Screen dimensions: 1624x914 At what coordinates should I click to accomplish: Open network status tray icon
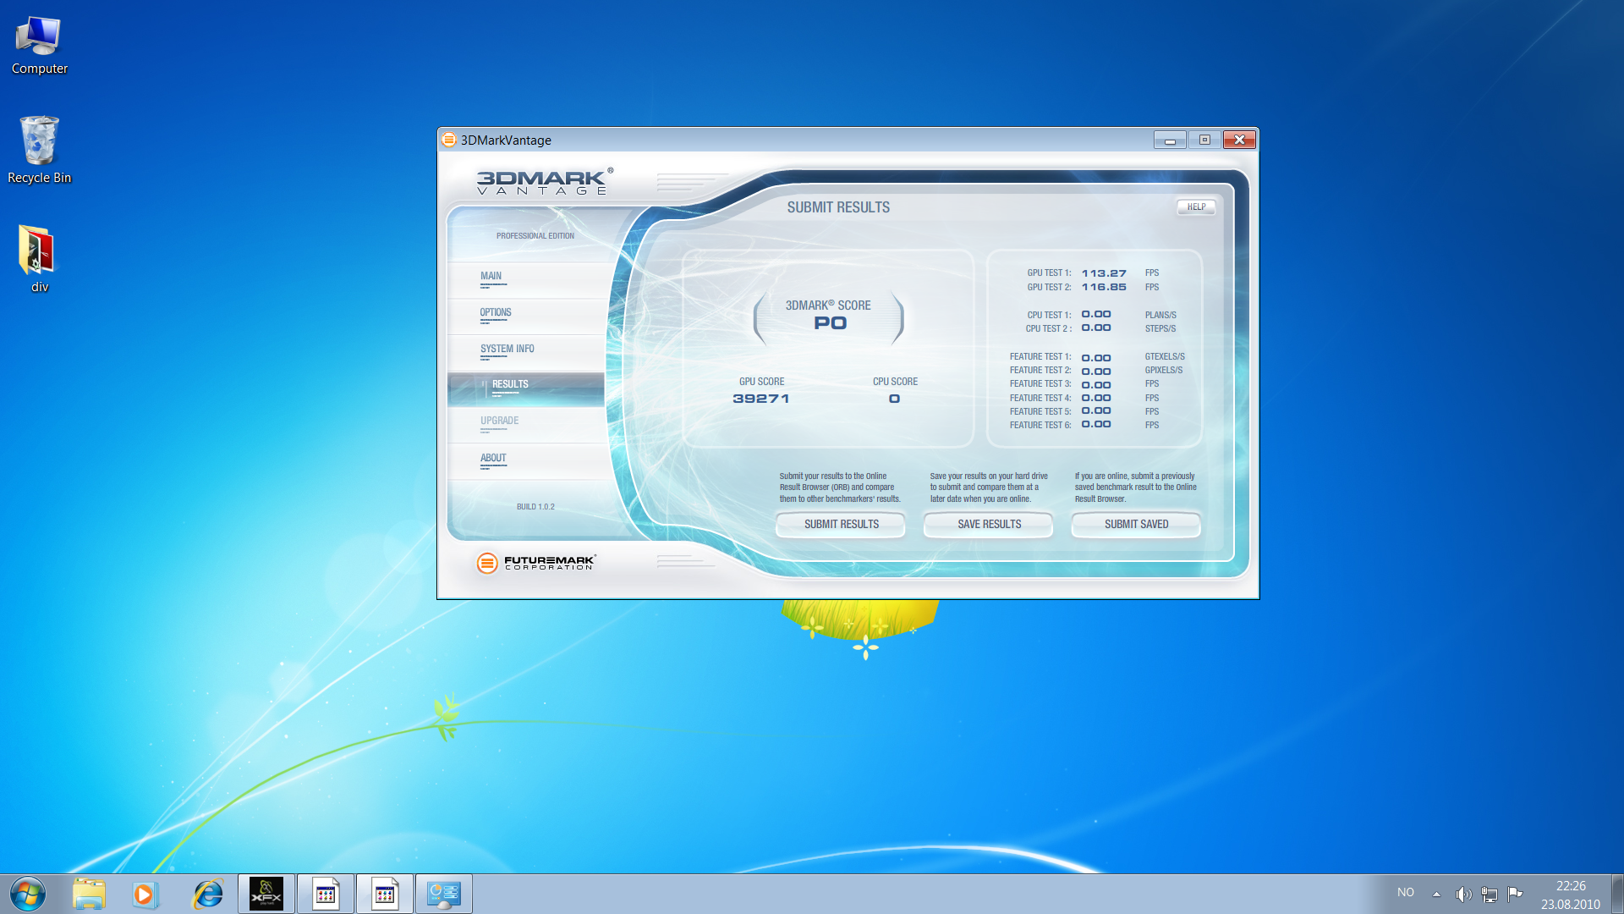tap(1490, 894)
